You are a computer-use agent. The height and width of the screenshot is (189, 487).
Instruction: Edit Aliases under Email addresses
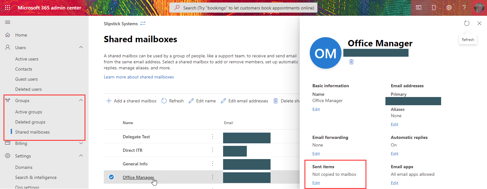pyautogui.click(x=395, y=124)
